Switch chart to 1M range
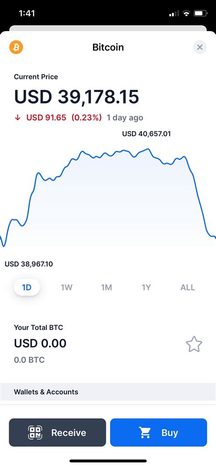Screen dimensions: 216x467 pyautogui.click(x=107, y=287)
